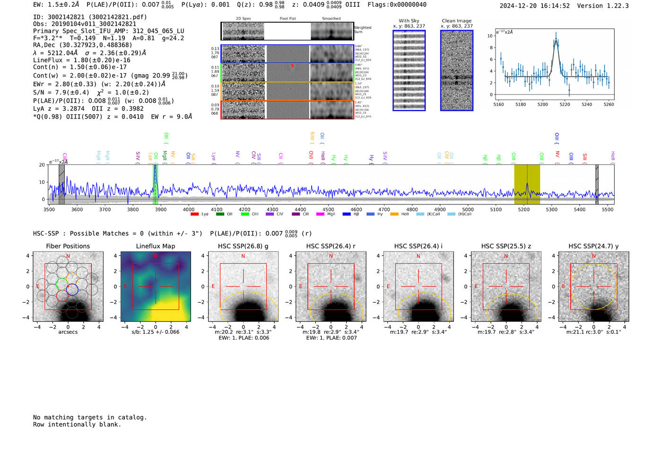View the HSC SSP(25.5) z image
Image resolution: width=662 pixels, height=450 pixels.
506,286
